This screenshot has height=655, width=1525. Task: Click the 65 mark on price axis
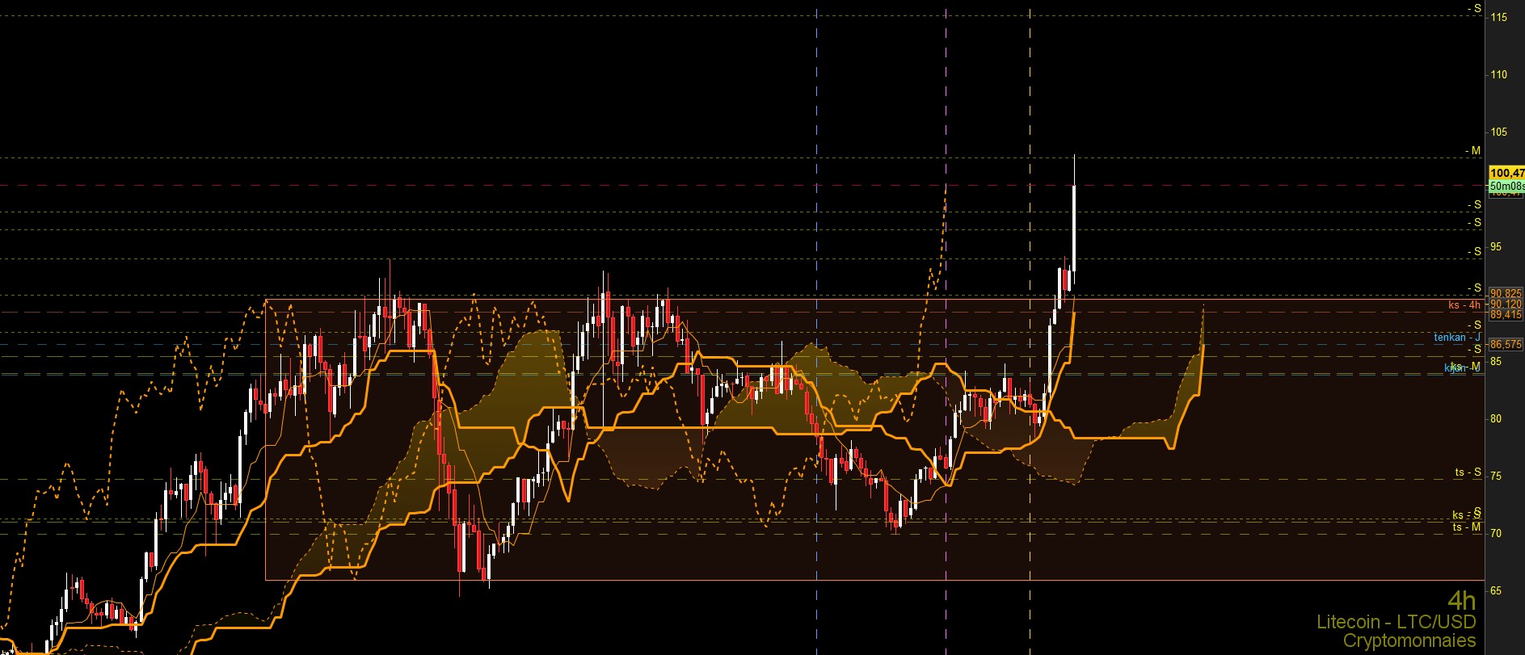[x=1496, y=590]
